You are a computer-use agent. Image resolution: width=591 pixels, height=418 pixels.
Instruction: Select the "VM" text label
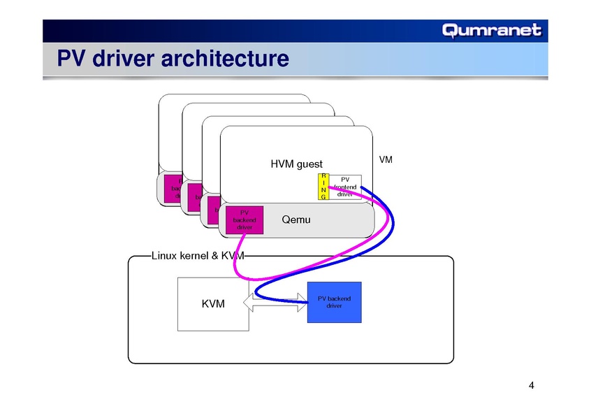pyautogui.click(x=386, y=160)
